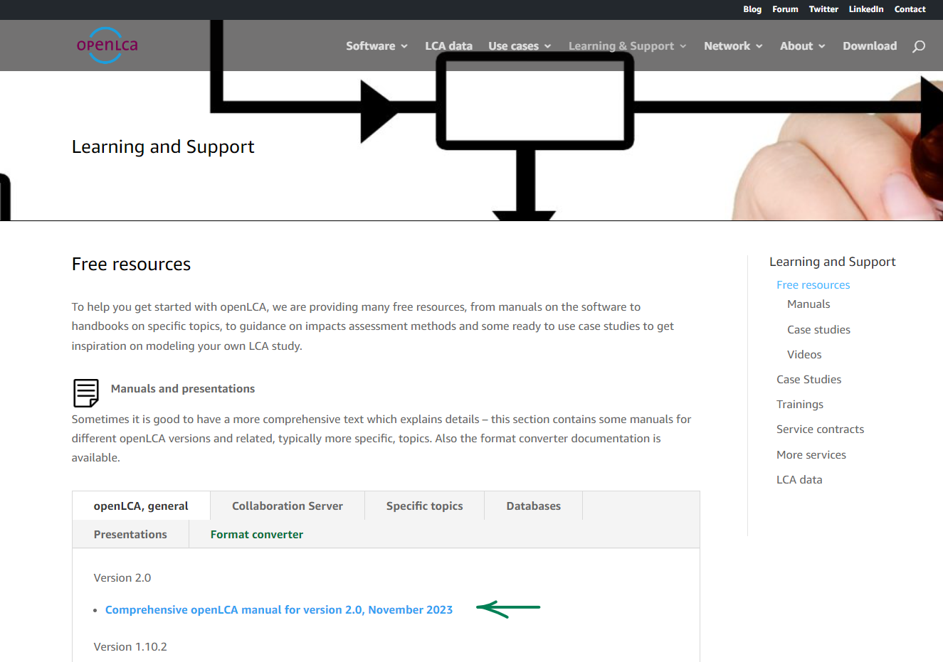Screen dimensions: 943x662
Task: Open the LinkedIn link
Action: 866,9
